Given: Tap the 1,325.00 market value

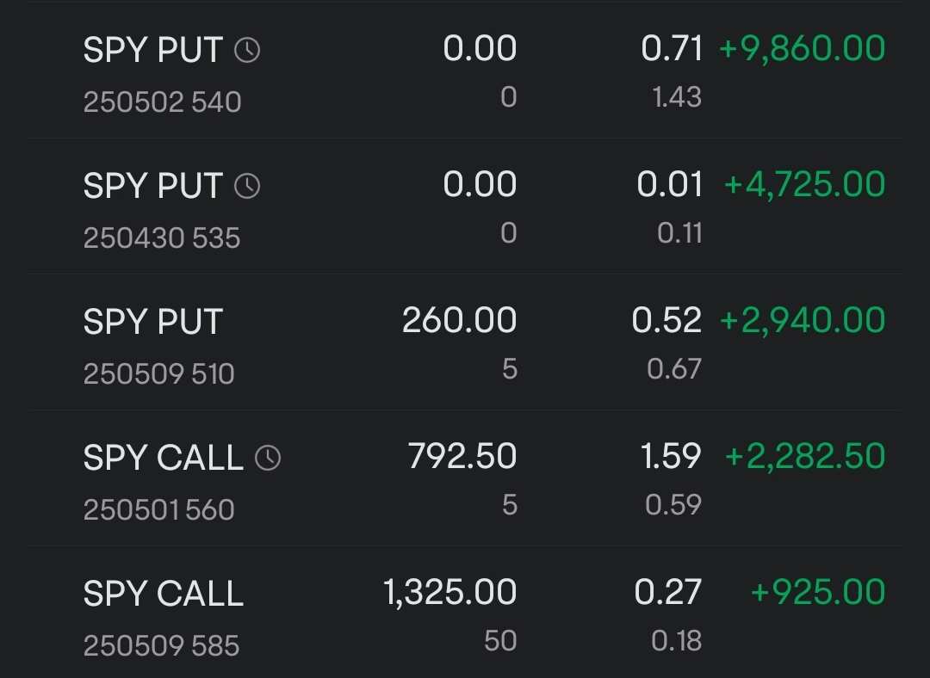Looking at the screenshot, I should (x=449, y=592).
